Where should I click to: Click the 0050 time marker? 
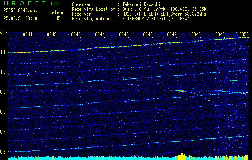pyautogui.click(x=244, y=34)
